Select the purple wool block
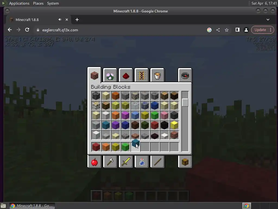Screen dimensions: 278x209 click(x=116, y=125)
